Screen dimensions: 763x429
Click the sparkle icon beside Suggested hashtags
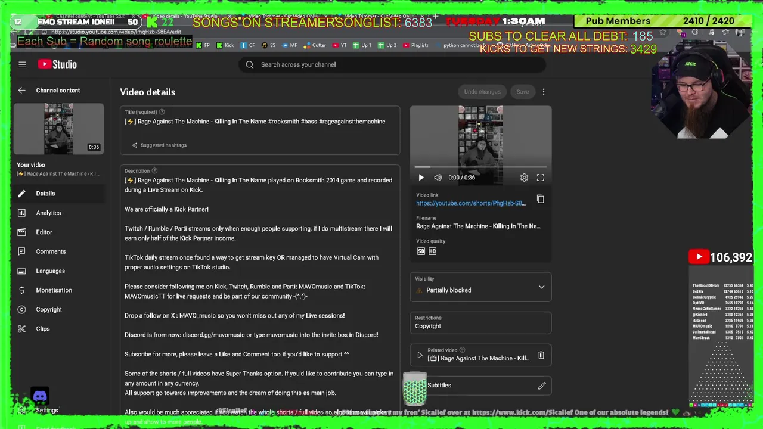134,145
